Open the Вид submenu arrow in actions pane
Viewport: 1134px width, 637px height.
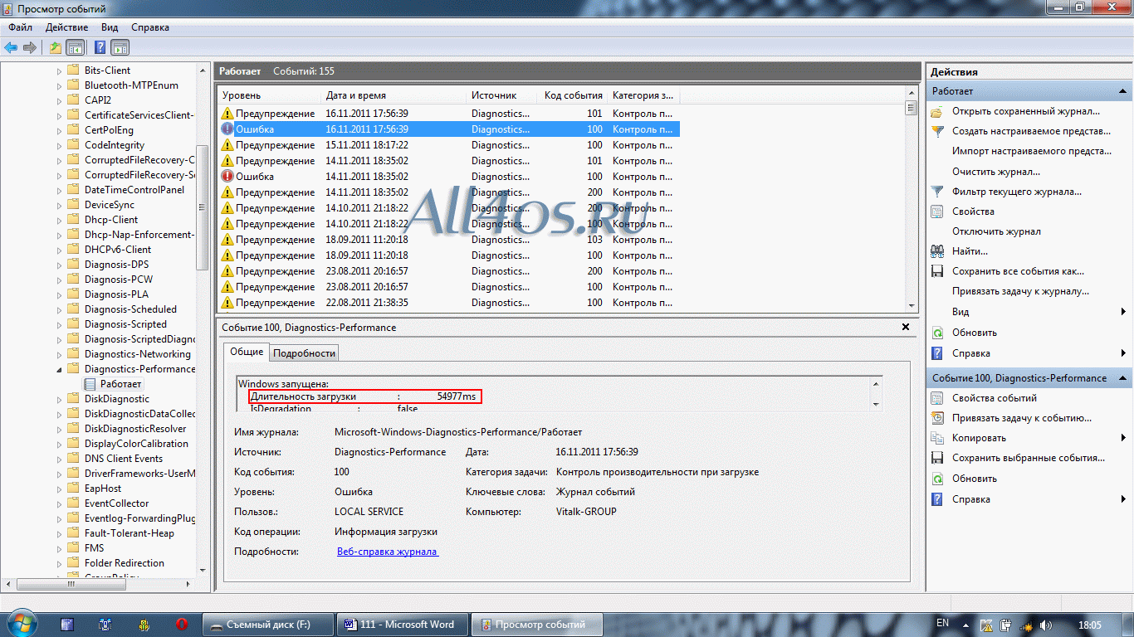[1123, 312]
